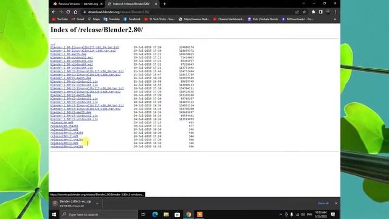Image resolution: width=389 pixels, height=219 pixels.
Task: Click the Type here to search box
Action: (x=98, y=215)
